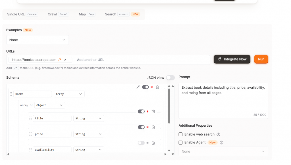Collapse the schema using the diagonal arrows icon
Viewport: 291px width, 165px height.
pyautogui.click(x=138, y=87)
